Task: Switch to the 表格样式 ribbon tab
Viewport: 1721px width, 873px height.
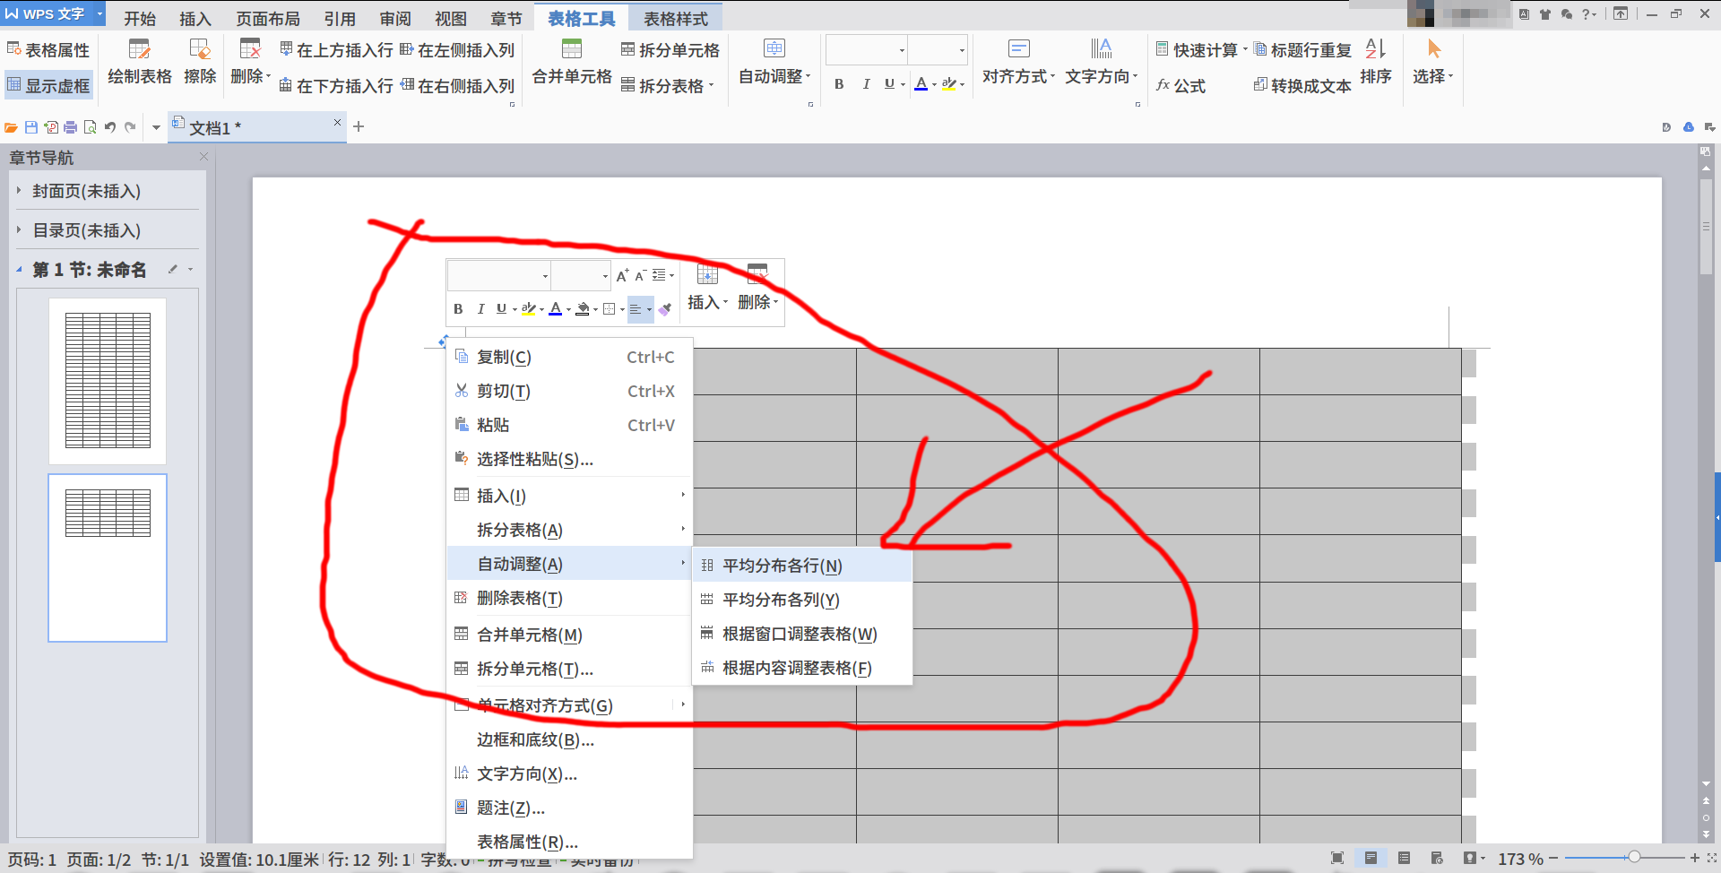Action: tap(674, 16)
